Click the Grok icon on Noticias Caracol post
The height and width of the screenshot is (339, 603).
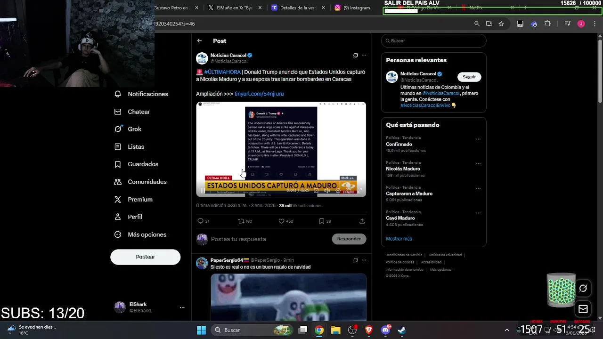(356, 55)
